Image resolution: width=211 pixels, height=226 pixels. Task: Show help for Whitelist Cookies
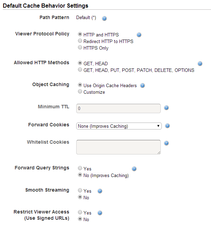[x=166, y=143]
